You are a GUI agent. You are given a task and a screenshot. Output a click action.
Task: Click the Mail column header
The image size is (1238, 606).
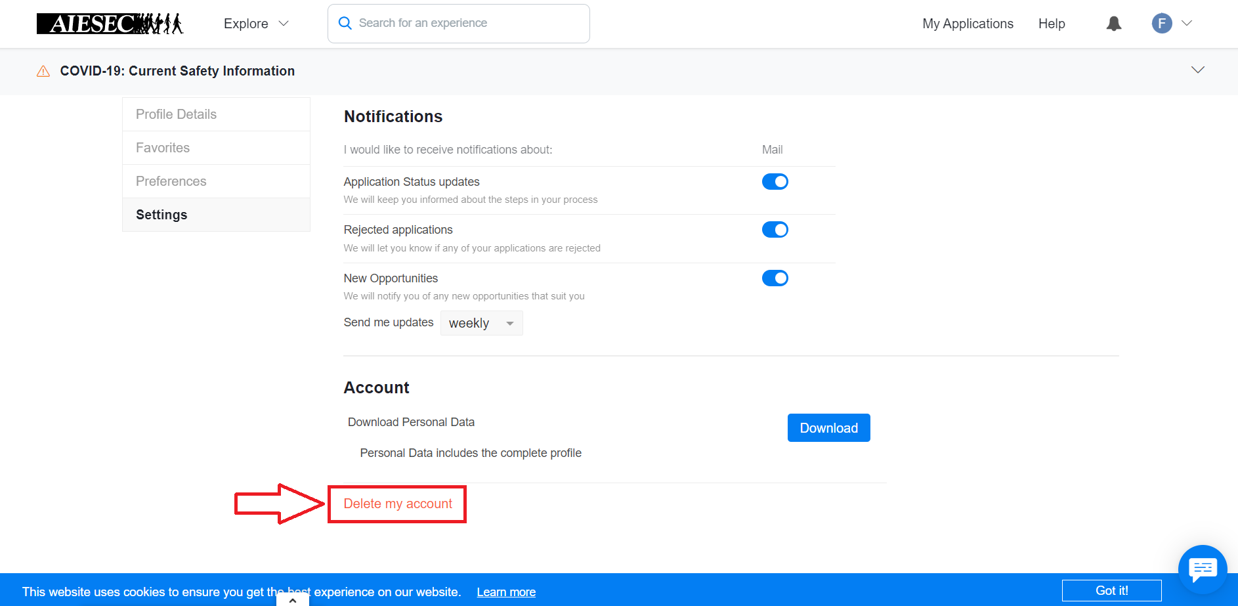[772, 150]
